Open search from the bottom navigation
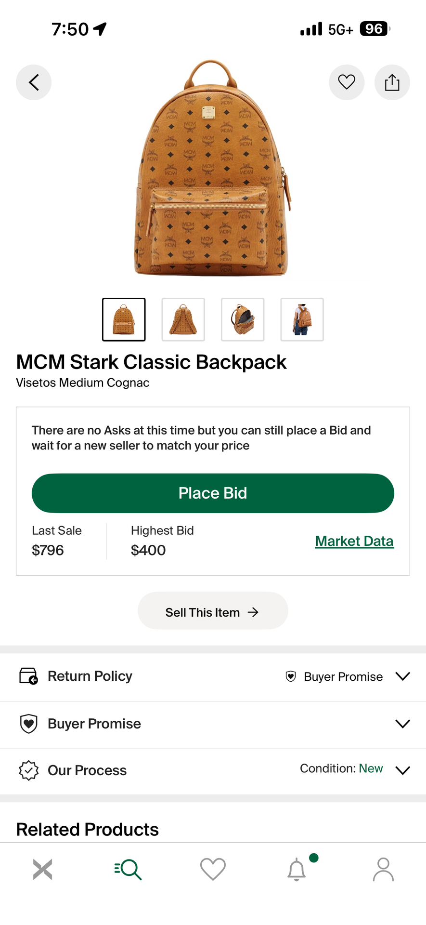The width and height of the screenshot is (426, 925). pos(128,869)
